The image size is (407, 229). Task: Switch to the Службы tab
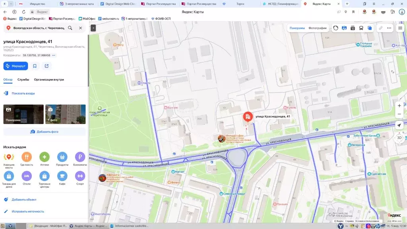tap(23, 80)
